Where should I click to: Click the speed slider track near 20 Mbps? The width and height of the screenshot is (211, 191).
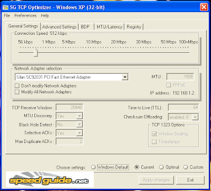click(x=119, y=53)
